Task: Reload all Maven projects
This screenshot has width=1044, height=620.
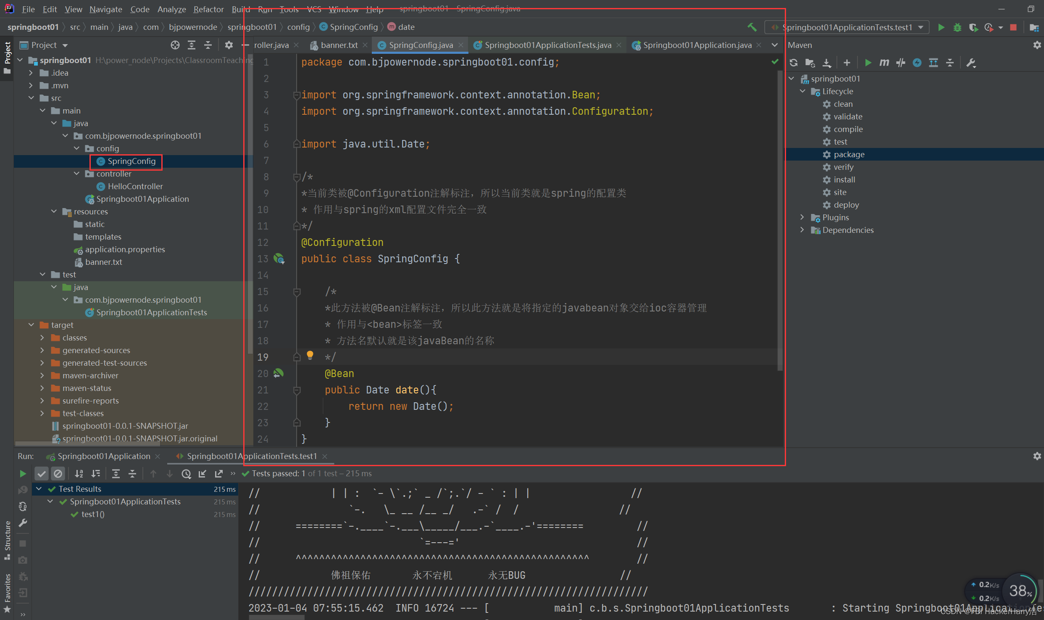Action: click(794, 63)
